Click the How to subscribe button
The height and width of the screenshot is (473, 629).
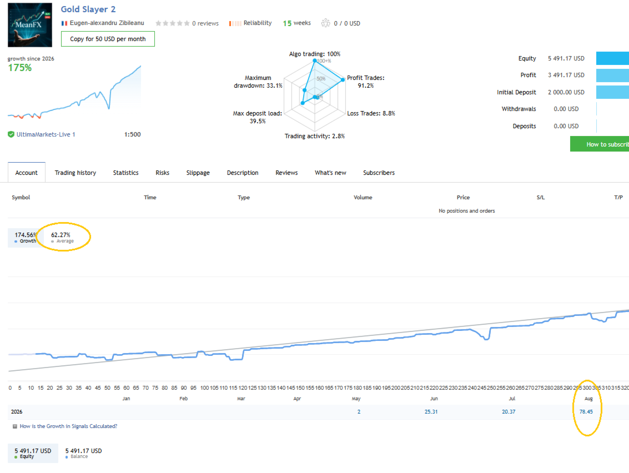[x=600, y=144]
